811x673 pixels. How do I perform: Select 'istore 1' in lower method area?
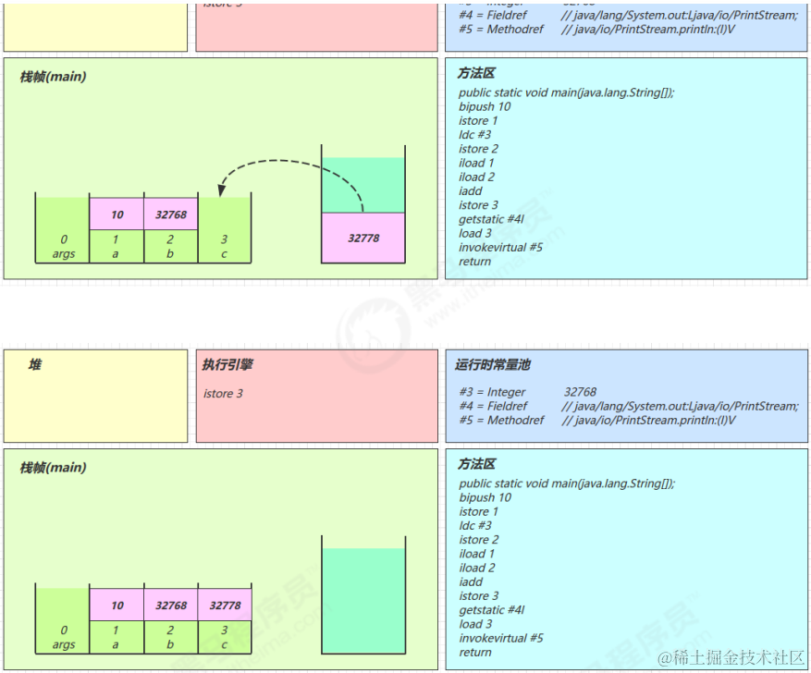coord(478,512)
